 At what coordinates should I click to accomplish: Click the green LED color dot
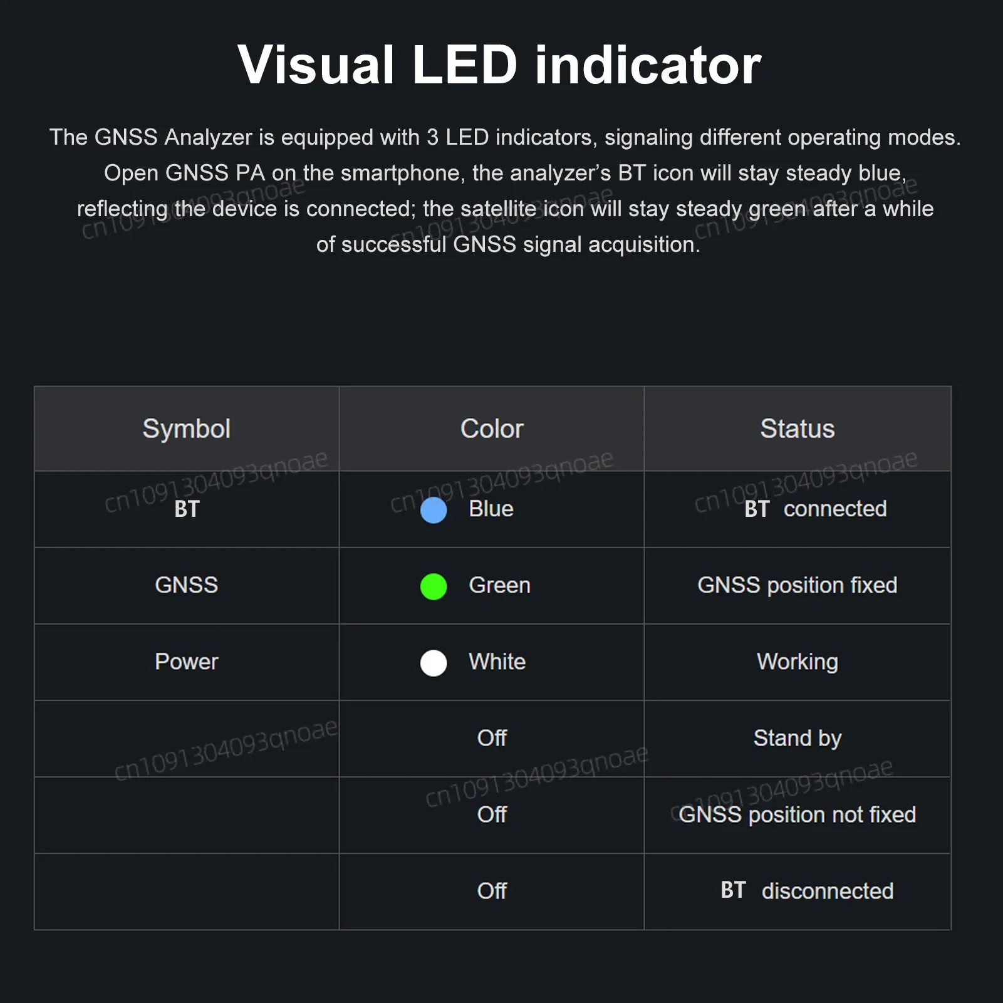click(x=434, y=586)
